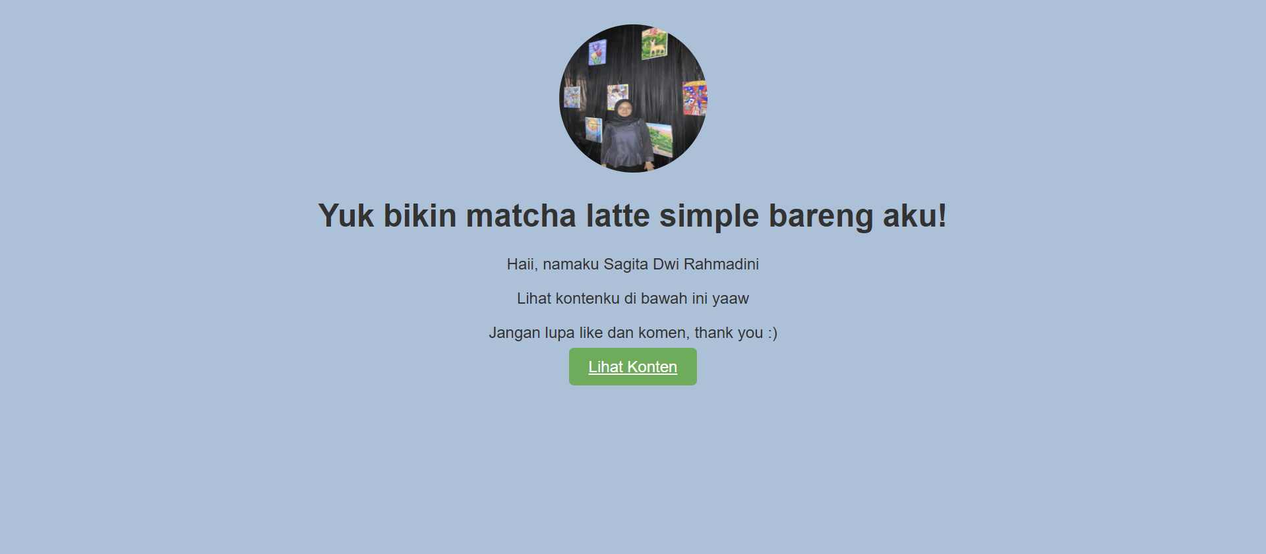Screen dimensions: 1266x554
Task: Select the anime painting behind the woman's head
Action: click(617, 96)
